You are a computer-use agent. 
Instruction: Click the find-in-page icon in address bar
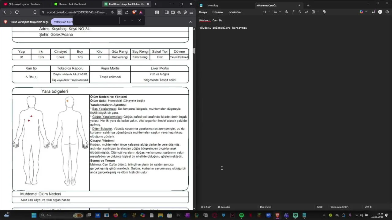(119, 12)
